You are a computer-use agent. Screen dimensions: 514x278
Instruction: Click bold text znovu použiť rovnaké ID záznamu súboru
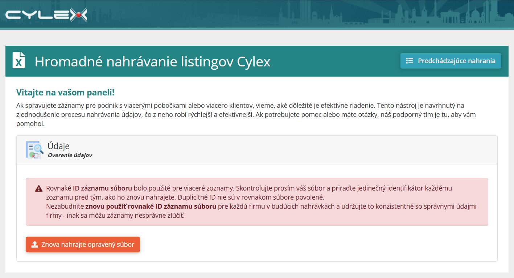click(x=151, y=207)
